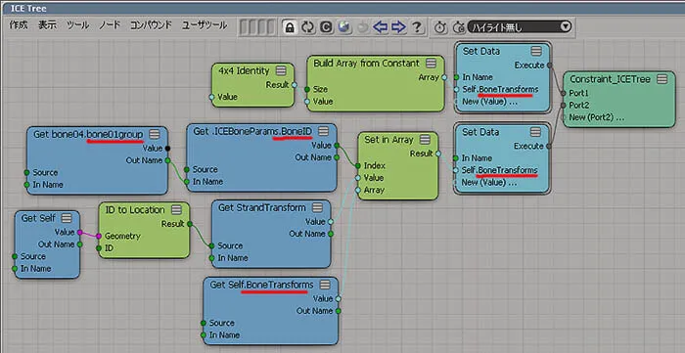Open Set in Array node menu icon

(x=425, y=140)
